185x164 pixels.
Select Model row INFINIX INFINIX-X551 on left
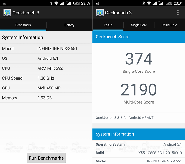[x=46, y=48]
